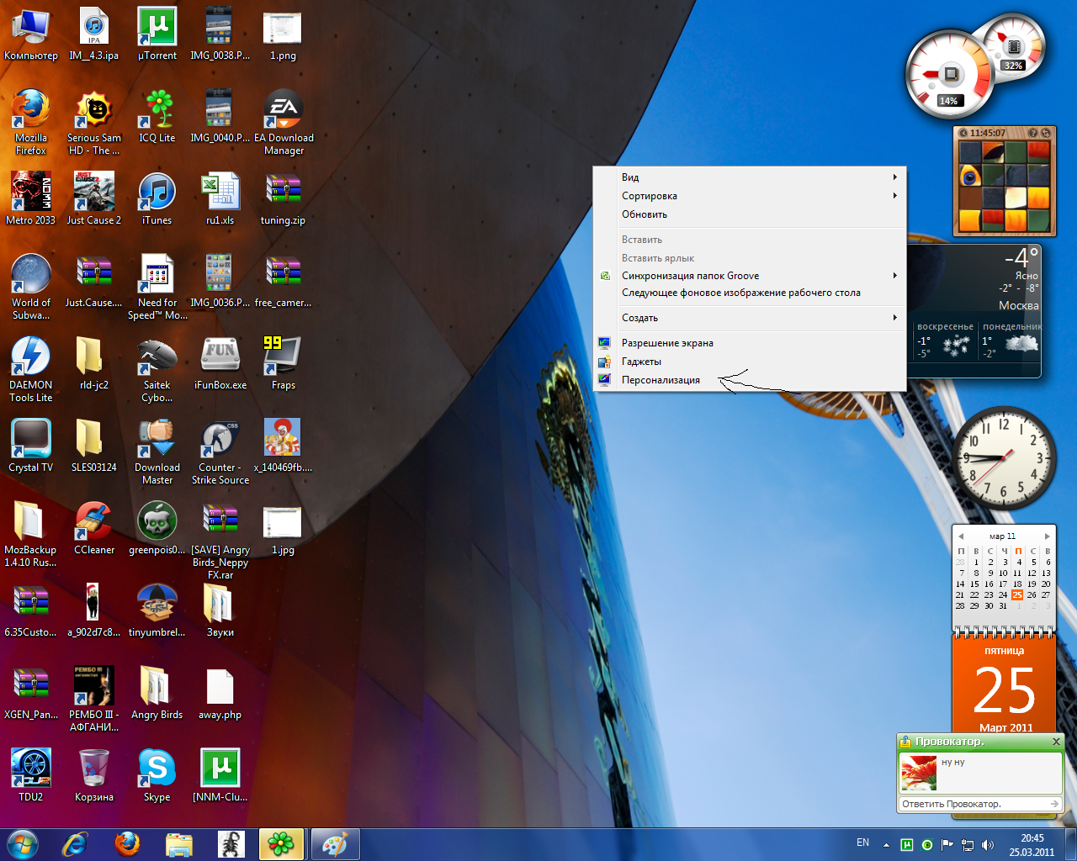
Task: Switch to the ICQ taskbar button
Action: [x=282, y=844]
